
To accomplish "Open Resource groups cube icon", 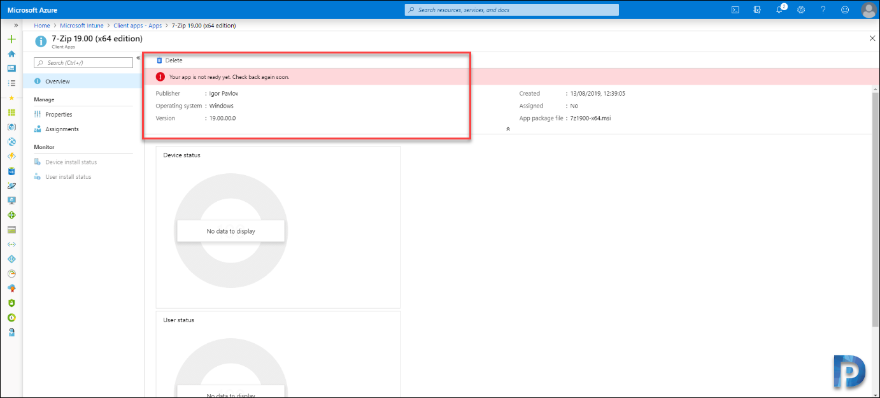I will tap(11, 127).
